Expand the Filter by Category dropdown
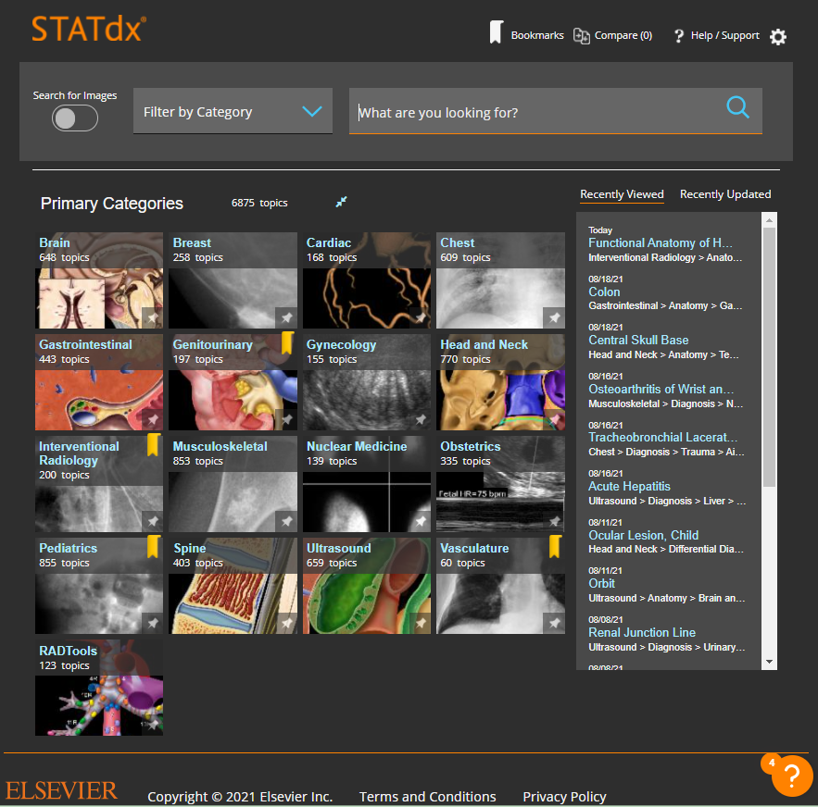The image size is (818, 807). 233,111
